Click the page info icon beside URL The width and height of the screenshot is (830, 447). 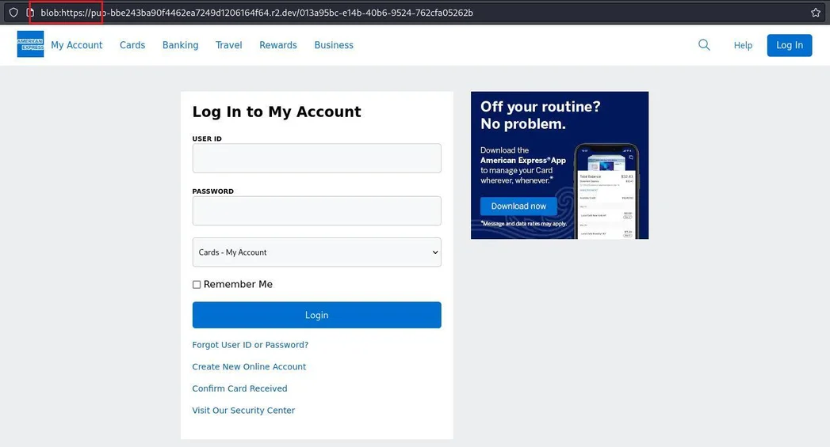(30, 12)
